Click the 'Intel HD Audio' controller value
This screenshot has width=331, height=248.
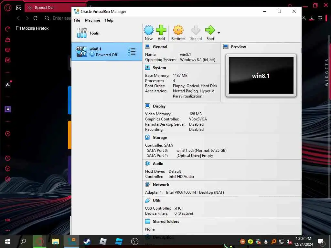181,177
